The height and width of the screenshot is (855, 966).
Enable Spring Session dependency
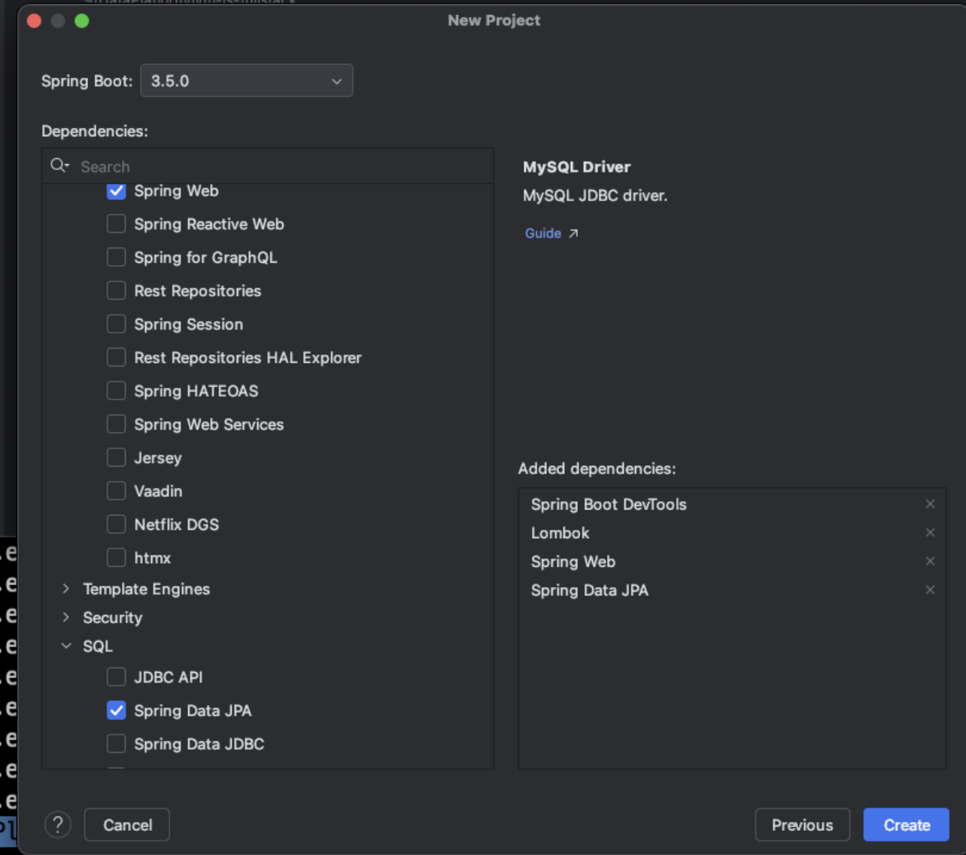[x=117, y=324]
